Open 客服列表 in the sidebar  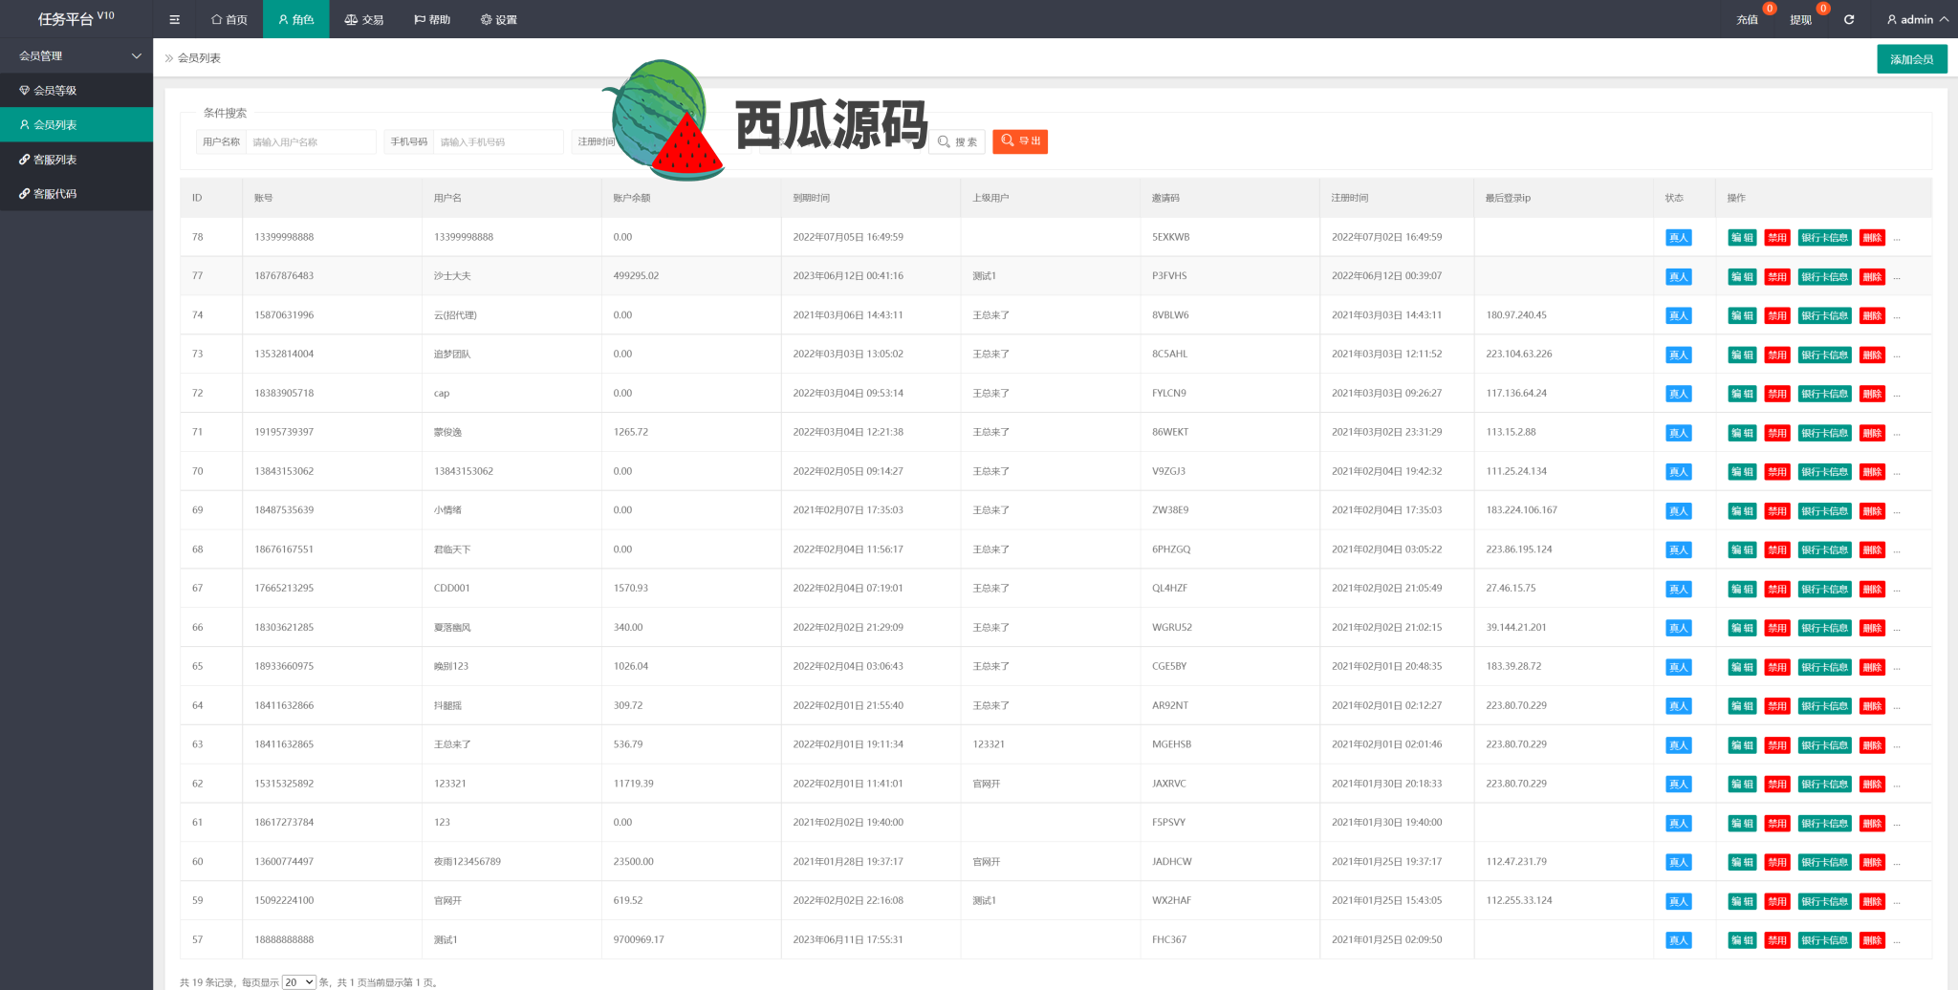tap(55, 160)
